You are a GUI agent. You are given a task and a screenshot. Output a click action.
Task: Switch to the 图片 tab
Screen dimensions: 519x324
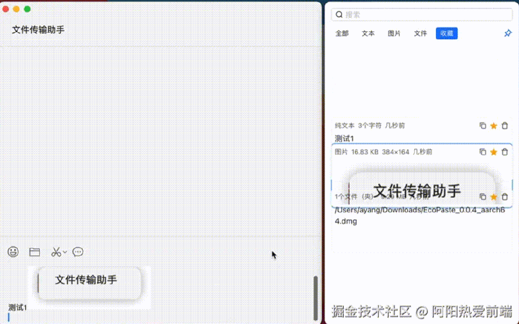[x=394, y=34]
